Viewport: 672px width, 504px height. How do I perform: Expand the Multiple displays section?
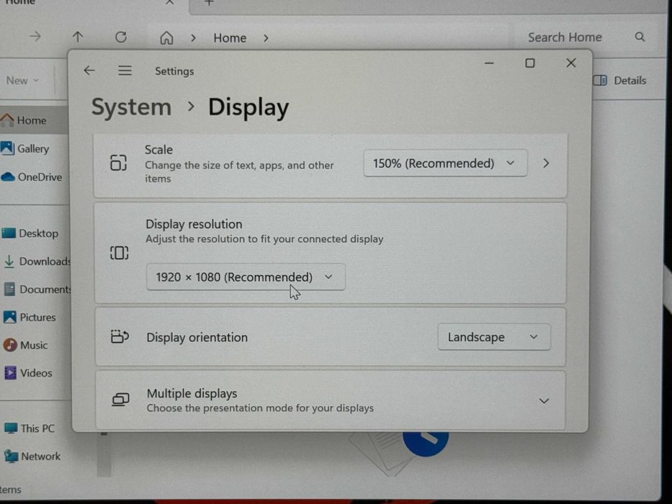point(544,401)
